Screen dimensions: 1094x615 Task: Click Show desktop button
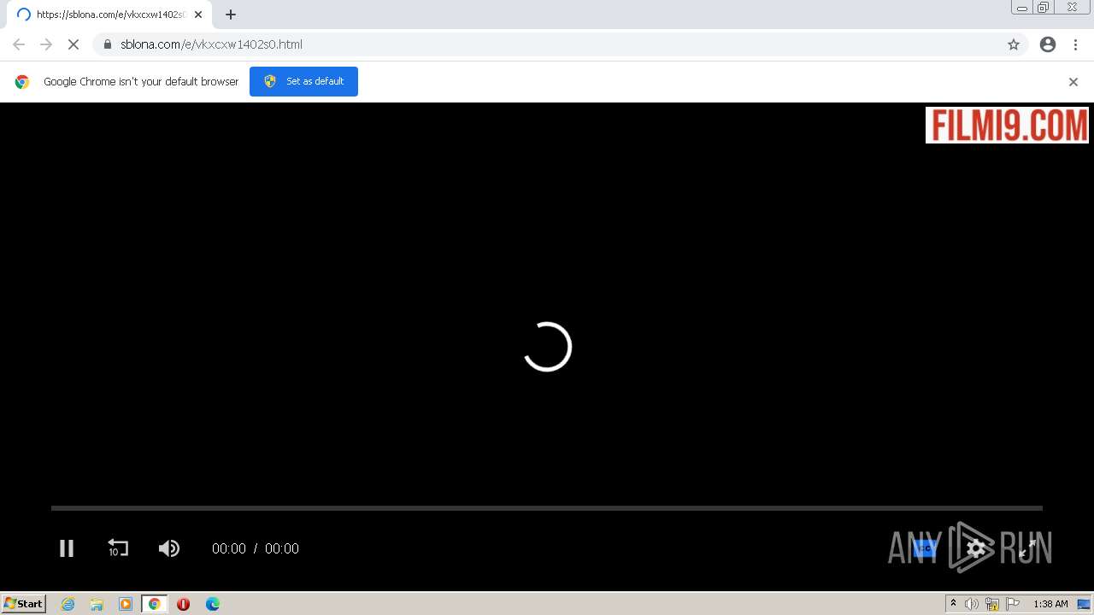(1085, 604)
